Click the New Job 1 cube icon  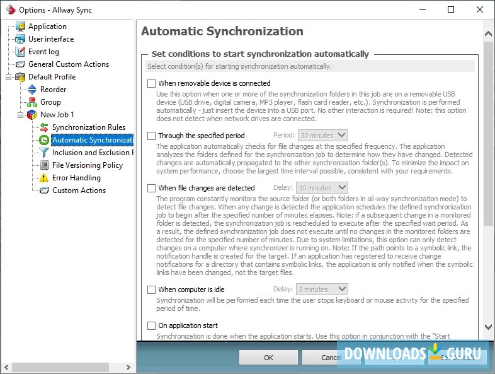(32, 115)
